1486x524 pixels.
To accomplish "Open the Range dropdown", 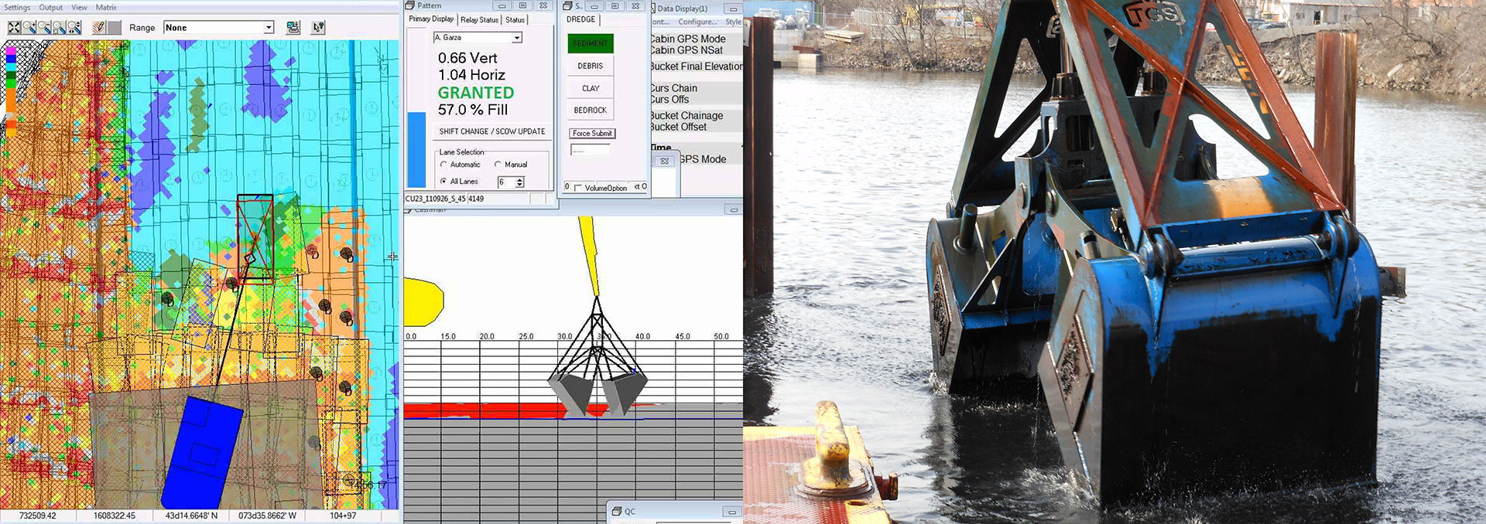I will click(269, 28).
